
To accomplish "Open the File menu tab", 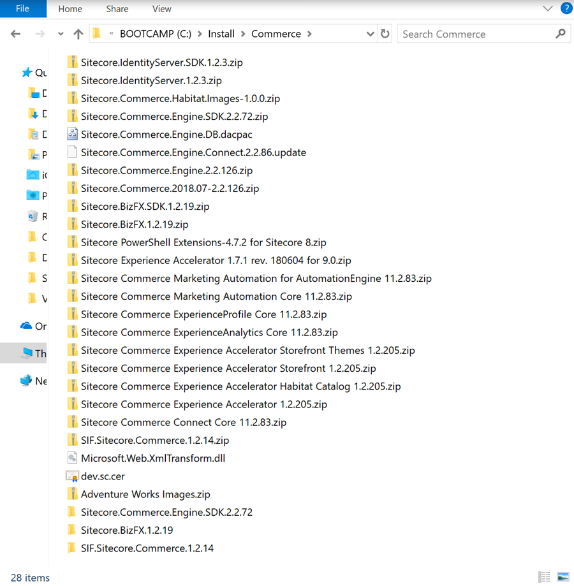I will pos(23,8).
